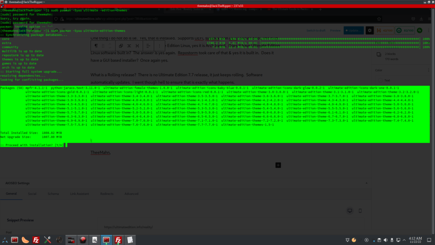Open the clipboard tray icon

pos(379,240)
